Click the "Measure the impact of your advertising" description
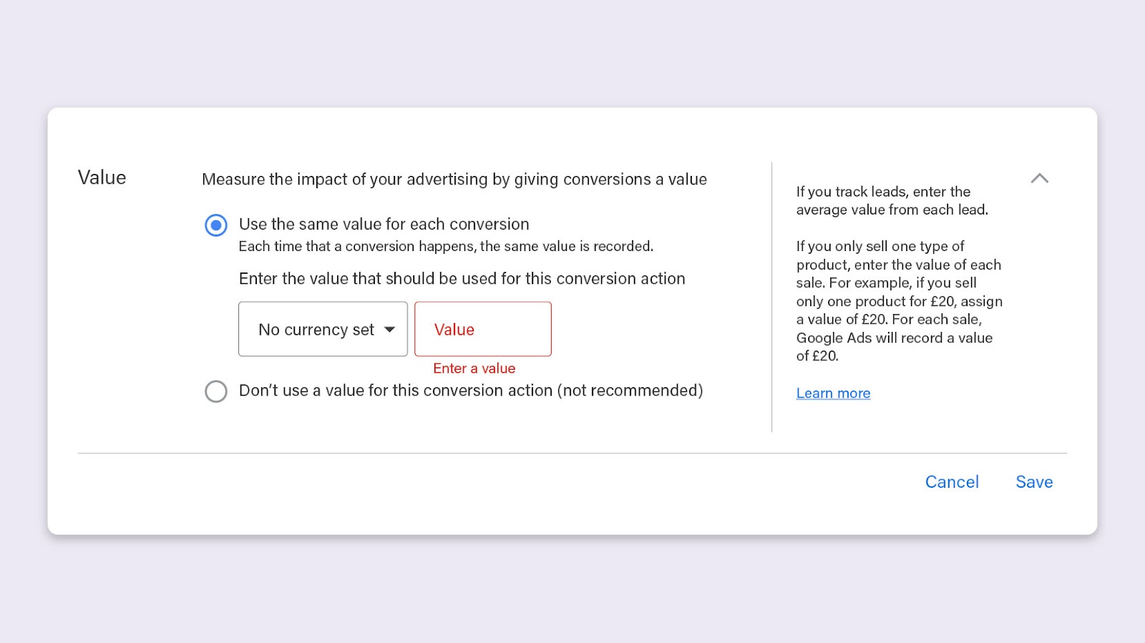The width and height of the screenshot is (1145, 643). [x=454, y=180]
